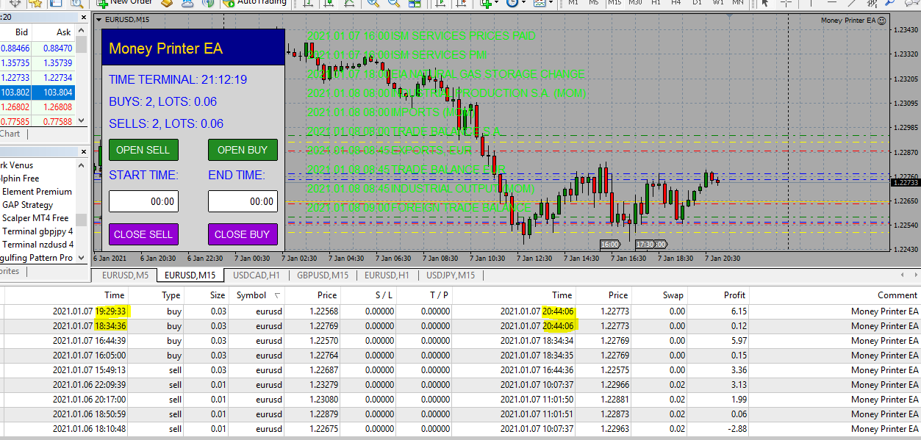Viewport: 921px width, 440px height.
Task: Switch to the GBPUSD,M15 chart tab
Action: tap(323, 275)
